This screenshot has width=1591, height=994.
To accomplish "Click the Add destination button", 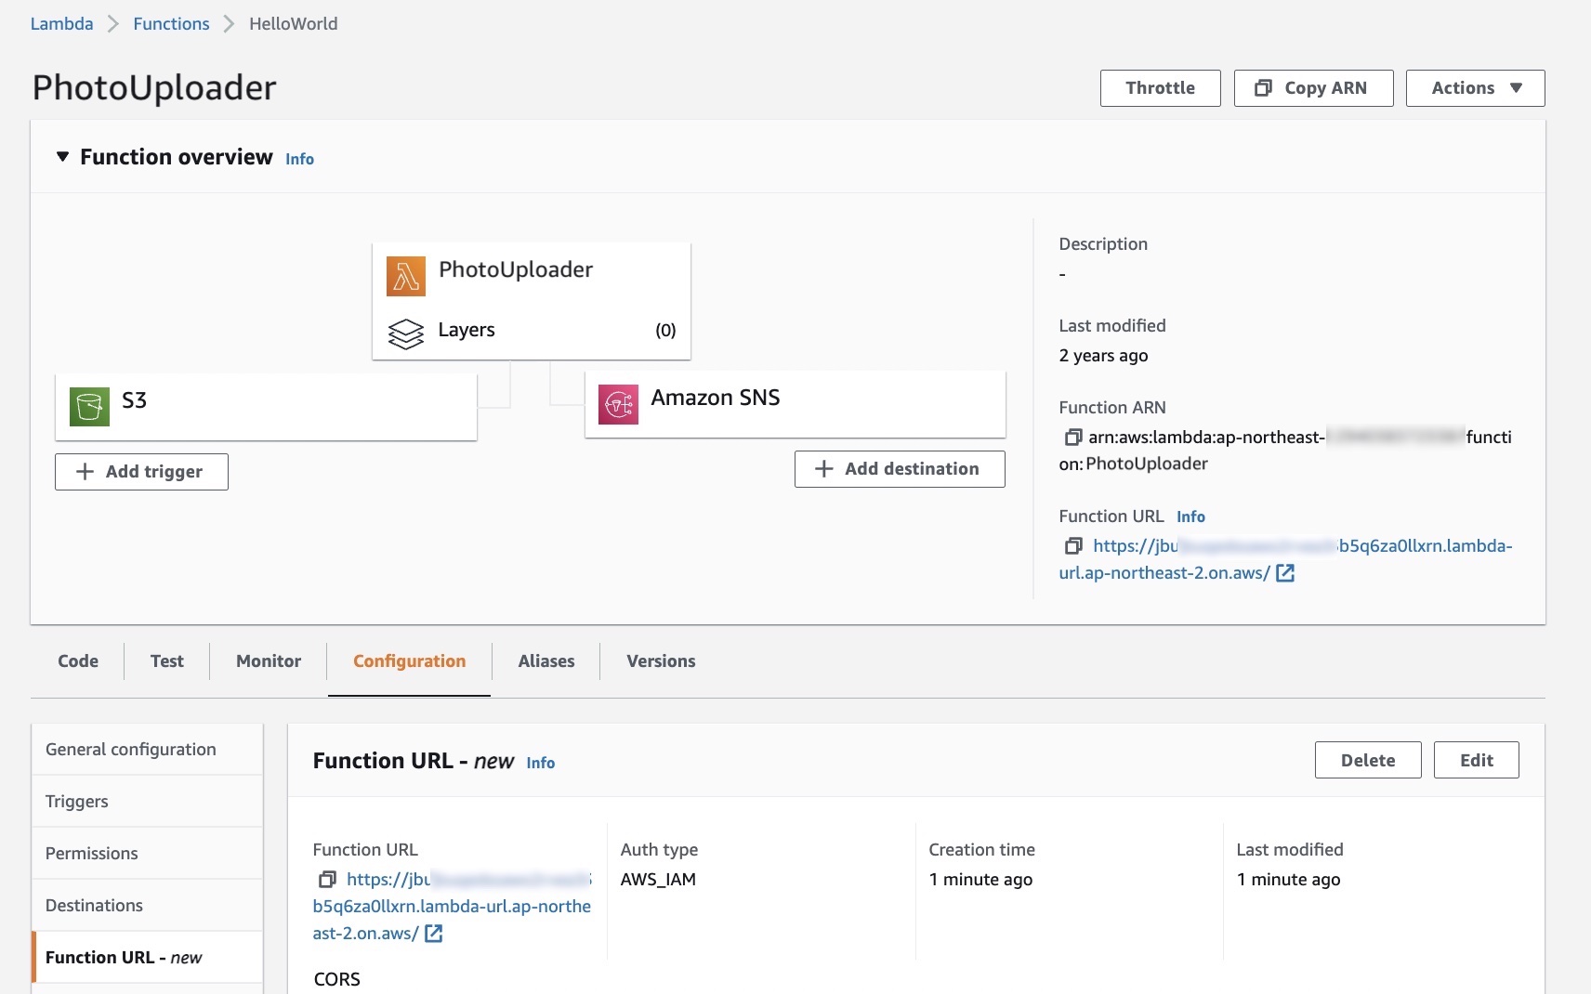I will pos(899,469).
